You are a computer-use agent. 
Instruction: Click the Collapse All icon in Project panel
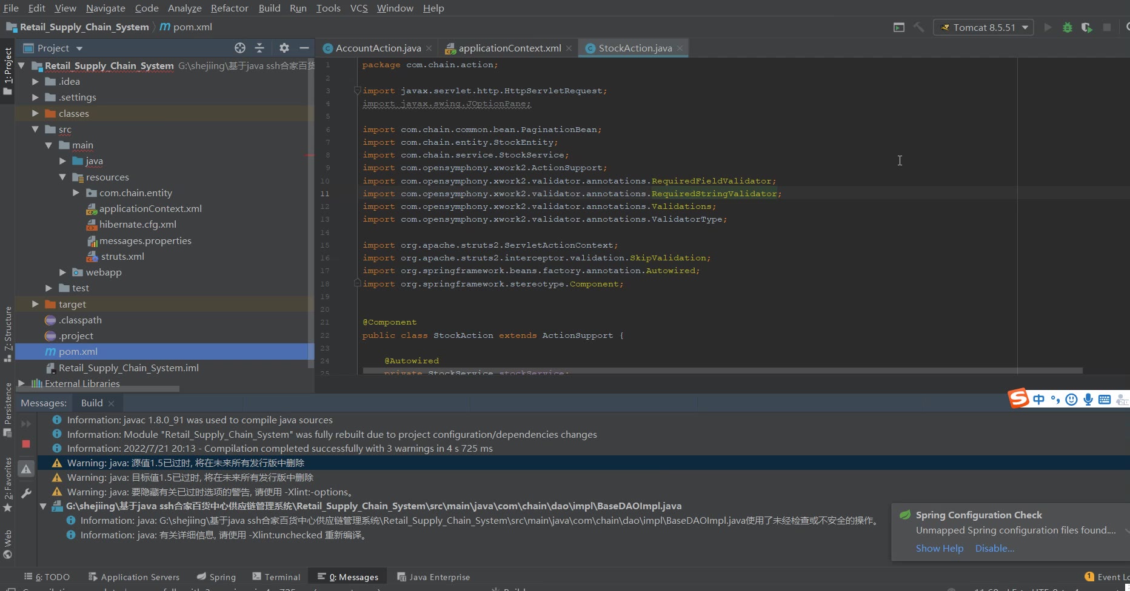(x=259, y=48)
